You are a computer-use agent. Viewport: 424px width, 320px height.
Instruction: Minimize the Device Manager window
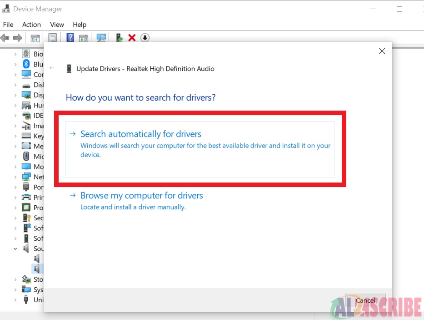[373, 9]
